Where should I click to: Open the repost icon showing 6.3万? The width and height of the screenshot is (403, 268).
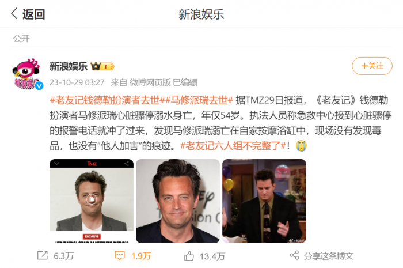[43, 255]
